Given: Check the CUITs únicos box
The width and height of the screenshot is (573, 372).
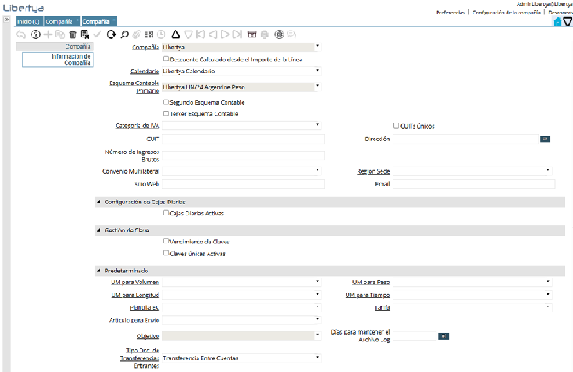Looking at the screenshot, I should point(396,125).
